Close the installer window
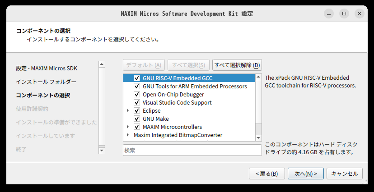Screen dimensions: 374x192 click(360, 14)
